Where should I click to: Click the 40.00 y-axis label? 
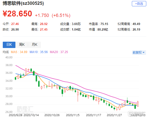[9, 57]
